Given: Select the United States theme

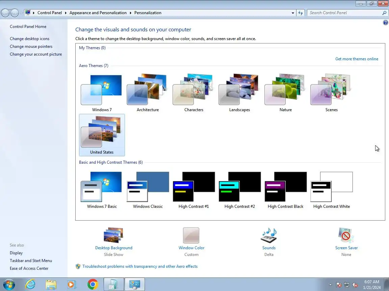Looking at the screenshot, I should tap(102, 135).
